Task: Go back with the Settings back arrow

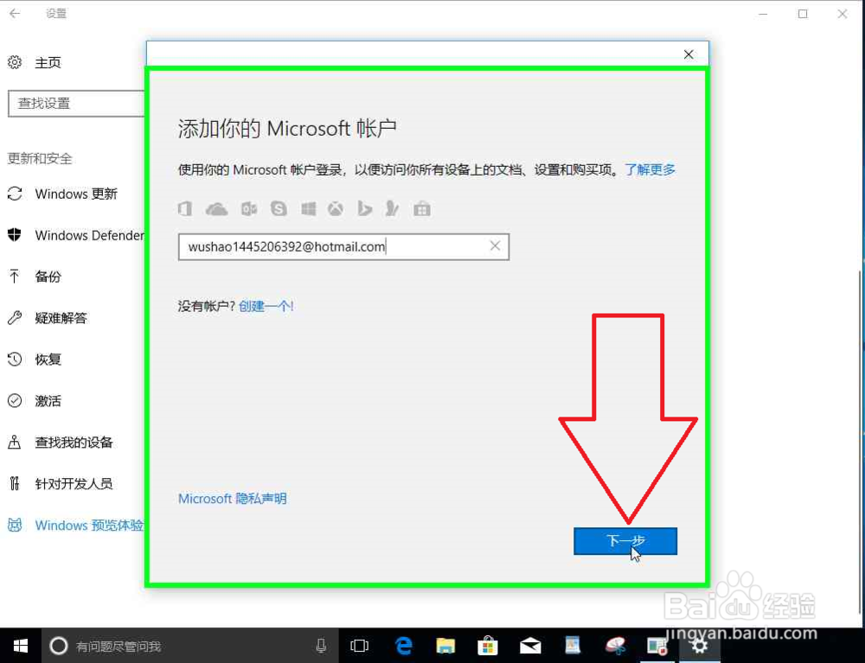Action: click(15, 13)
